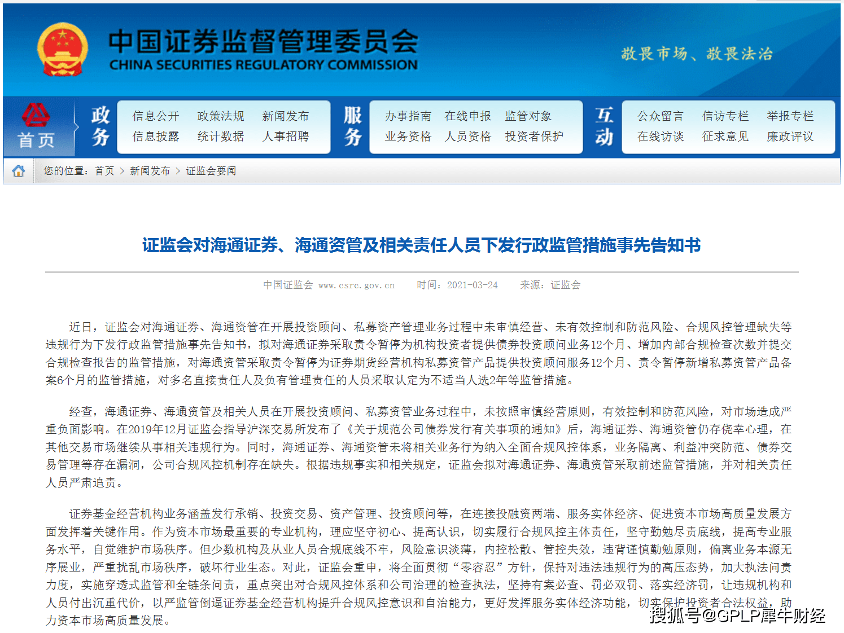Image resolution: width=844 pixels, height=633 pixels.
Task: Click the home icon in breadcrumb bar
Action: point(19,171)
